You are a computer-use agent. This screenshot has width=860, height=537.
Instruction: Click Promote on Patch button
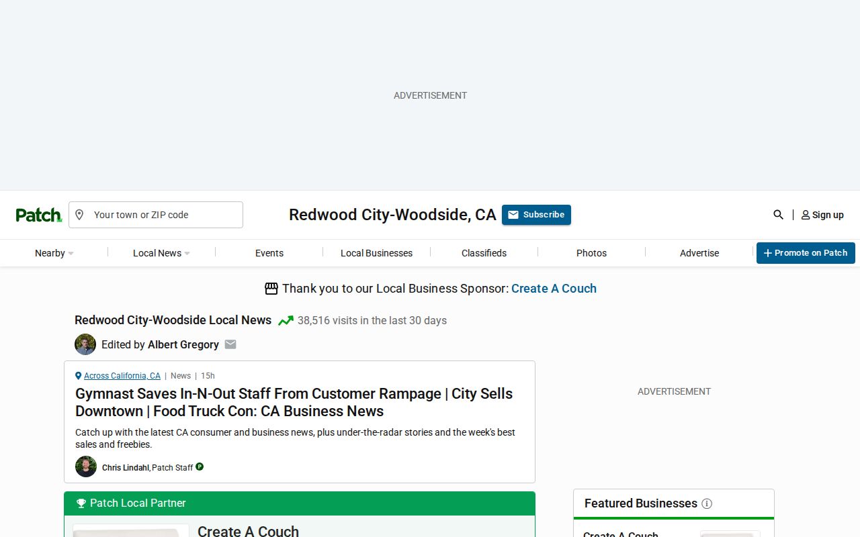[806, 253]
